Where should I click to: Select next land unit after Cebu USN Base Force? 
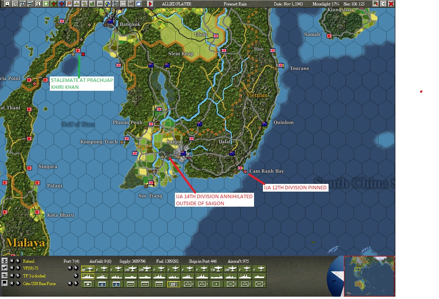18,283
